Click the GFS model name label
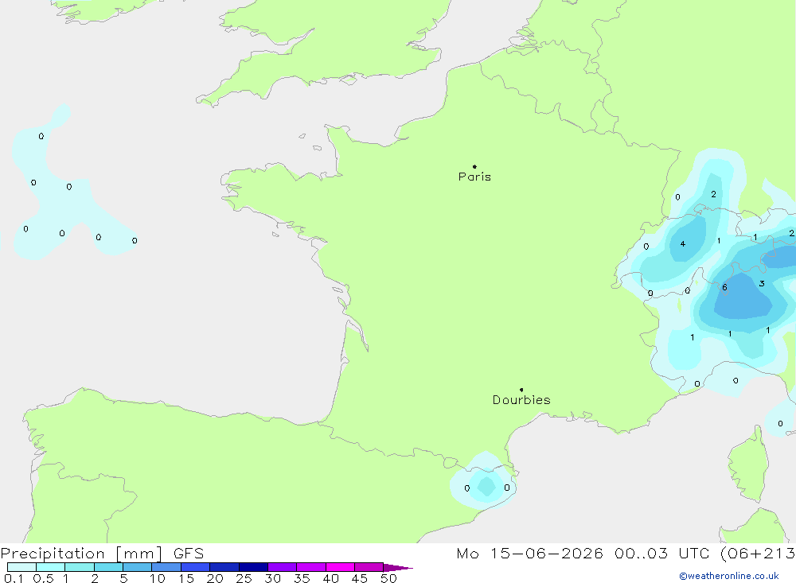This screenshot has width=796, height=583. pyautogui.click(x=189, y=554)
